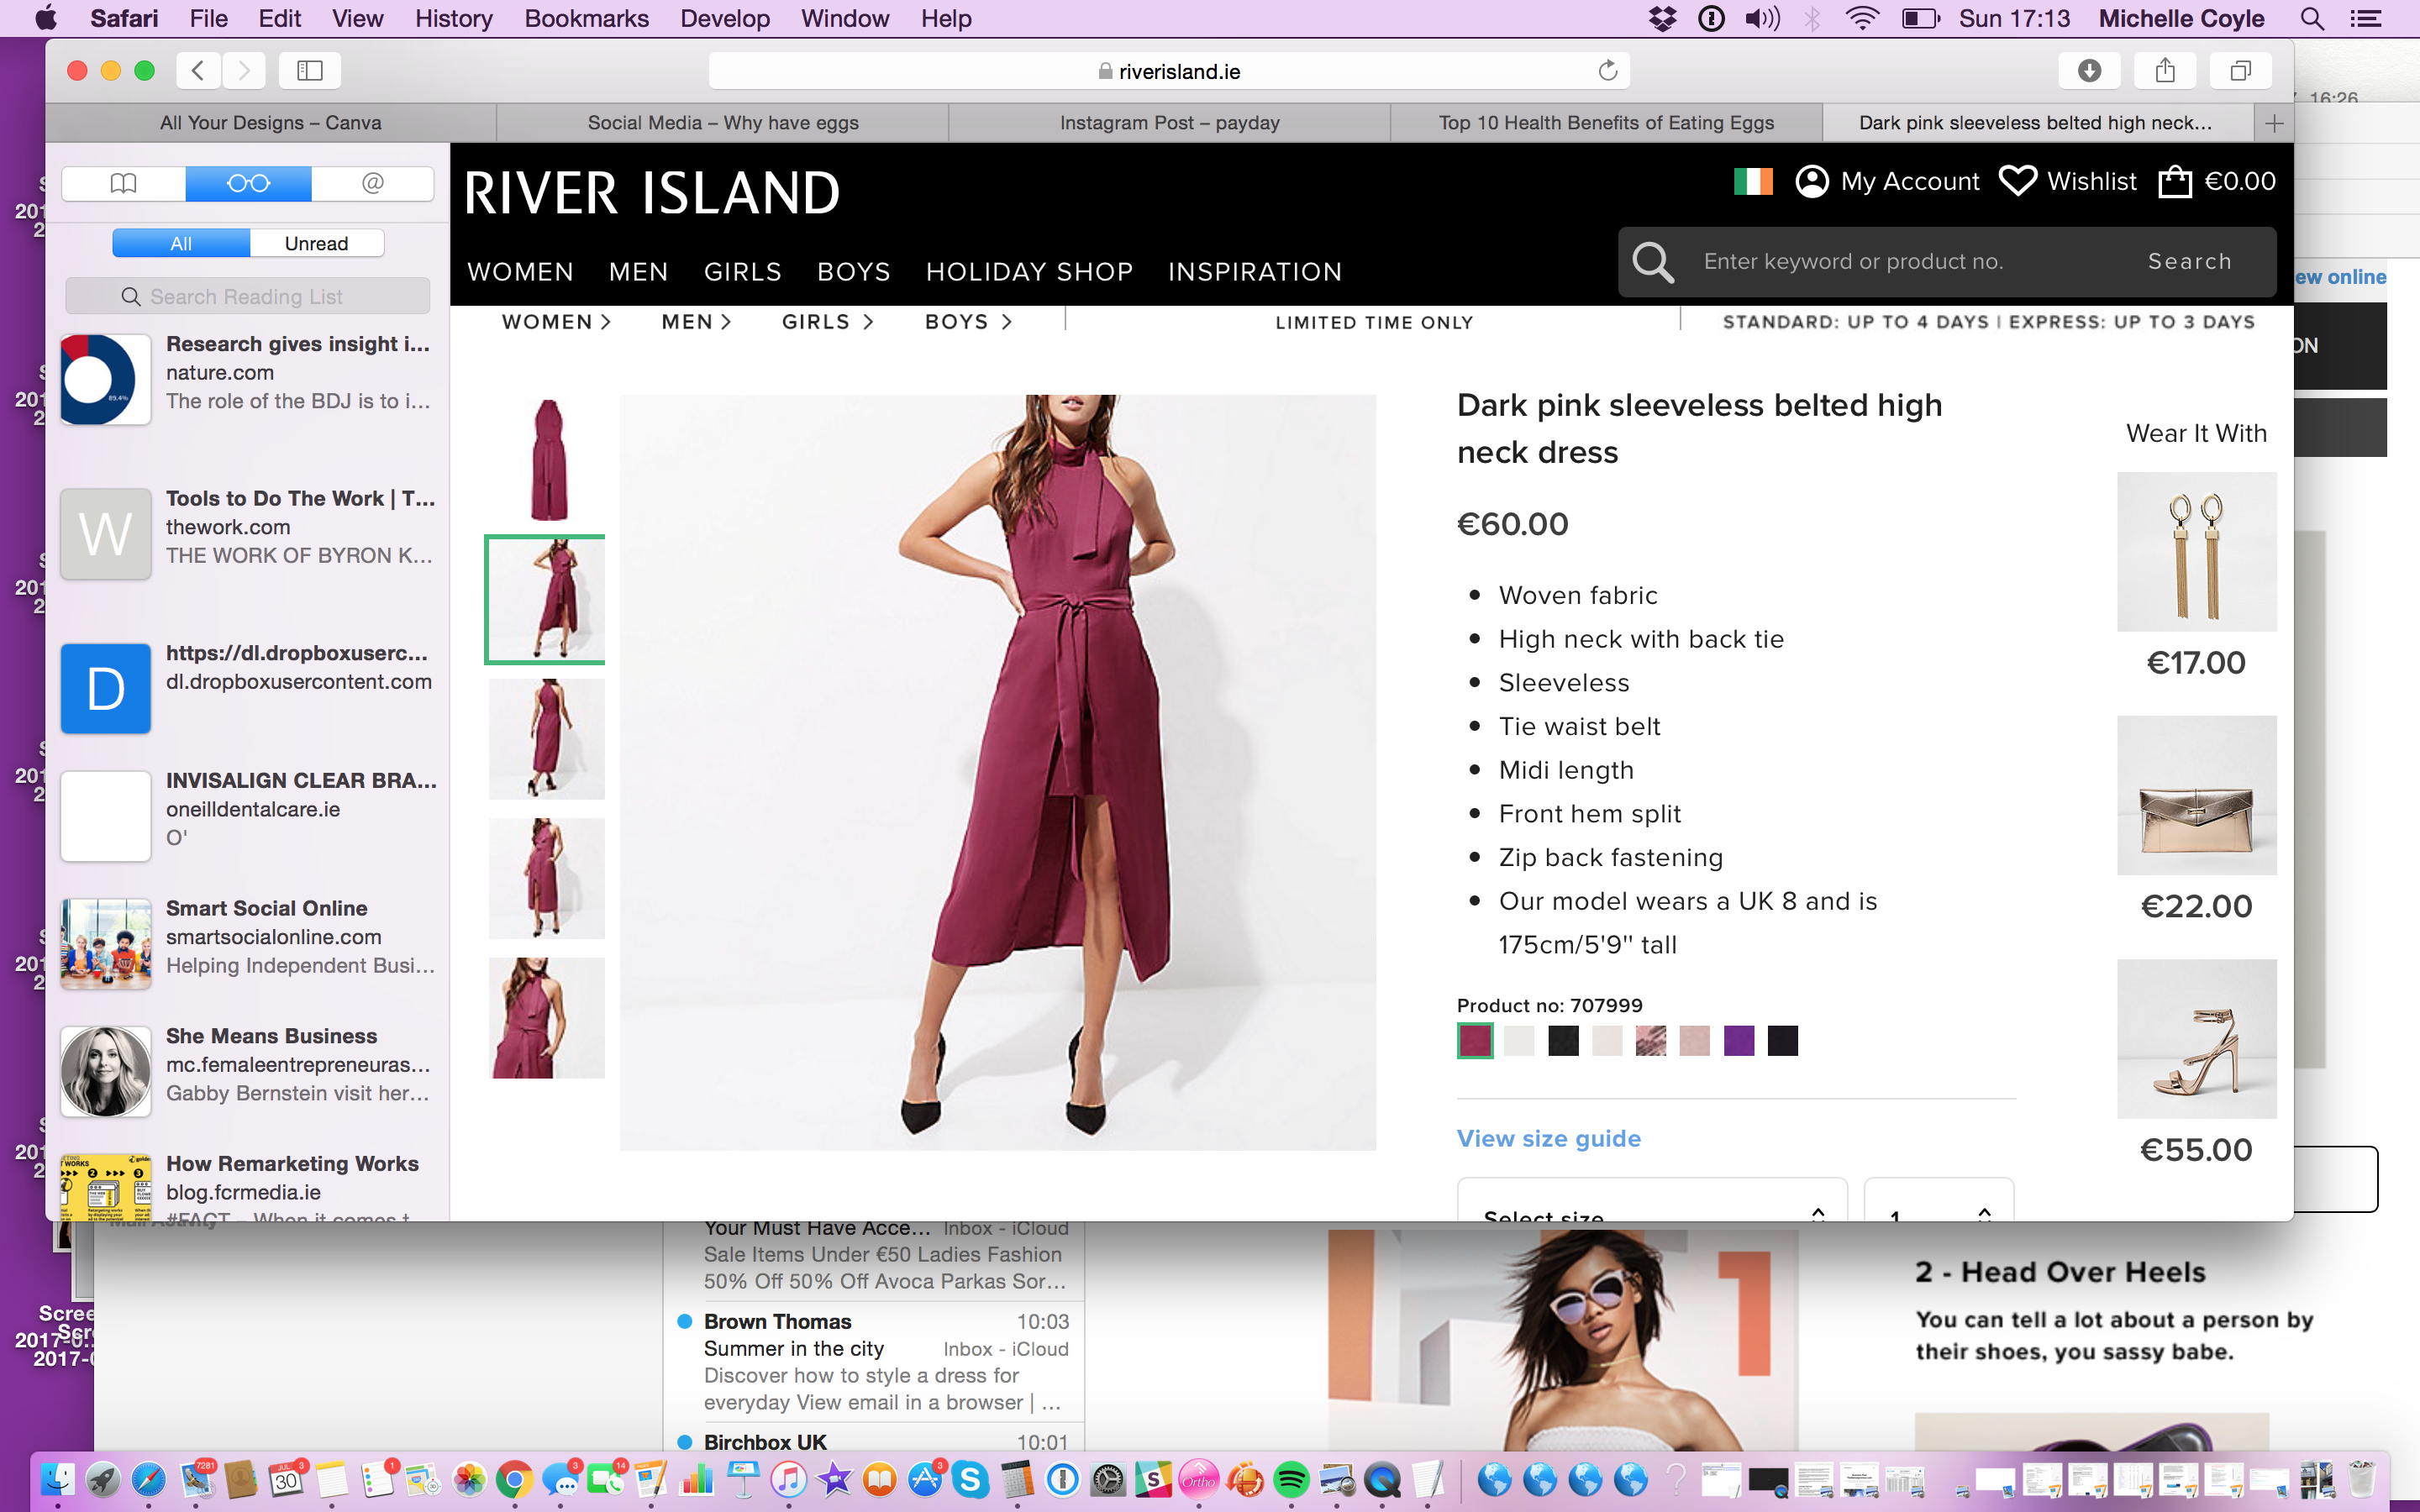This screenshot has height=1512, width=2420.
Task: Show all Safari tabs overview
Action: tap(2241, 70)
